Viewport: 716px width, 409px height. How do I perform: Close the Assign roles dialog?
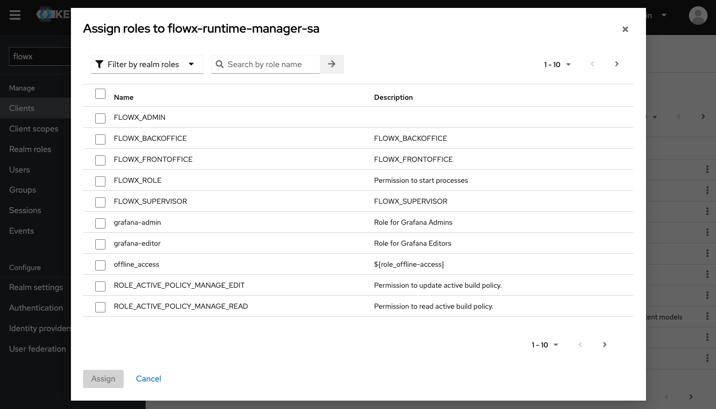(625, 29)
